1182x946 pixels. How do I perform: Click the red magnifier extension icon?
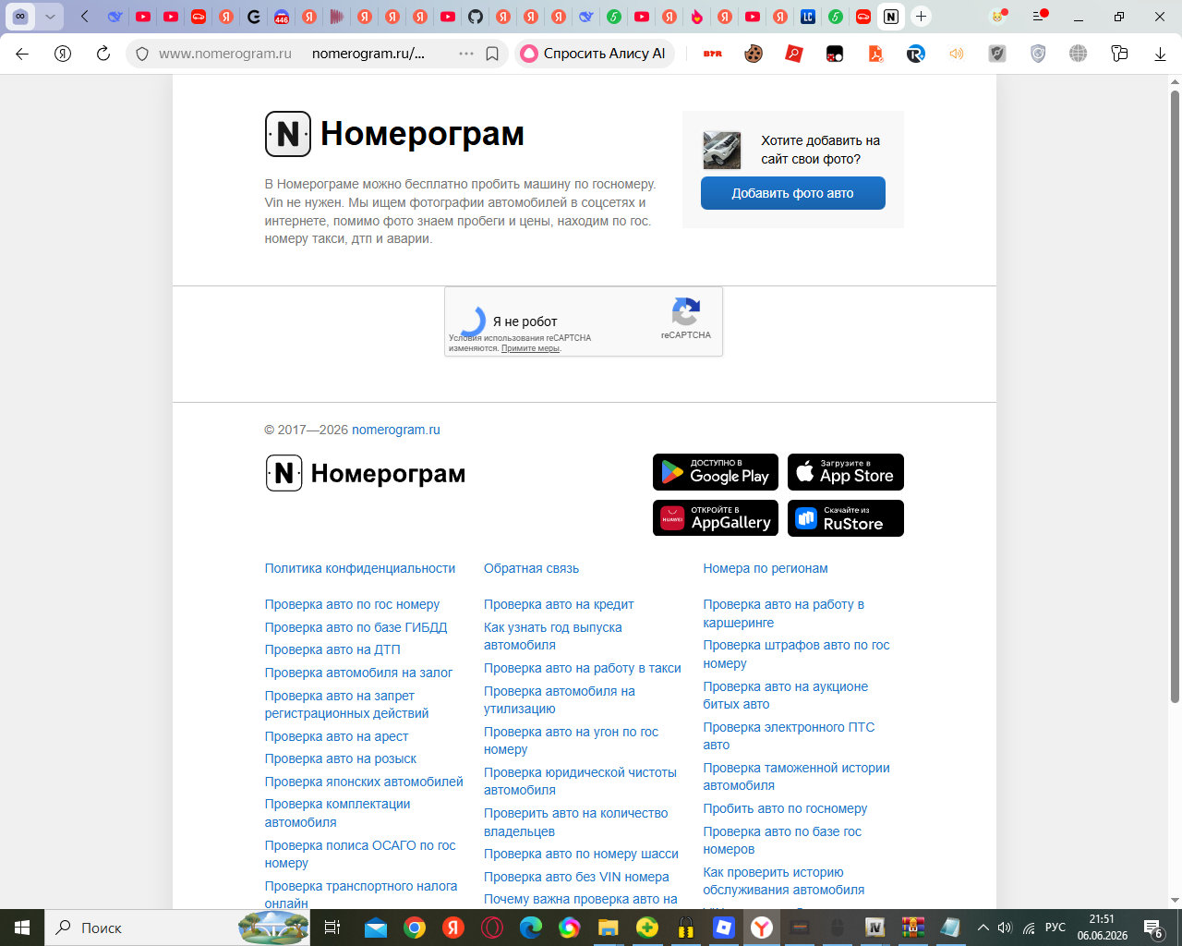point(794,54)
